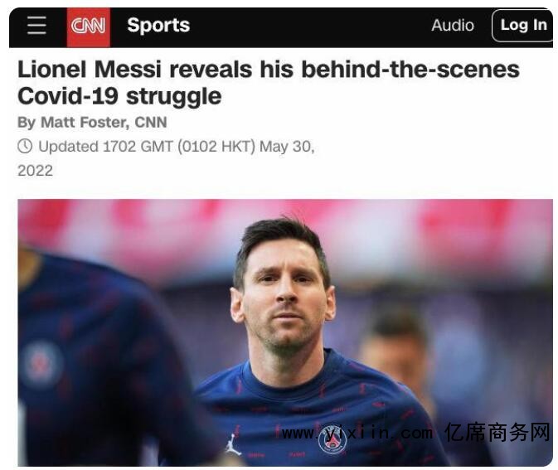Open the Audio link in header
This screenshot has height=470, width=558.
[x=453, y=25]
